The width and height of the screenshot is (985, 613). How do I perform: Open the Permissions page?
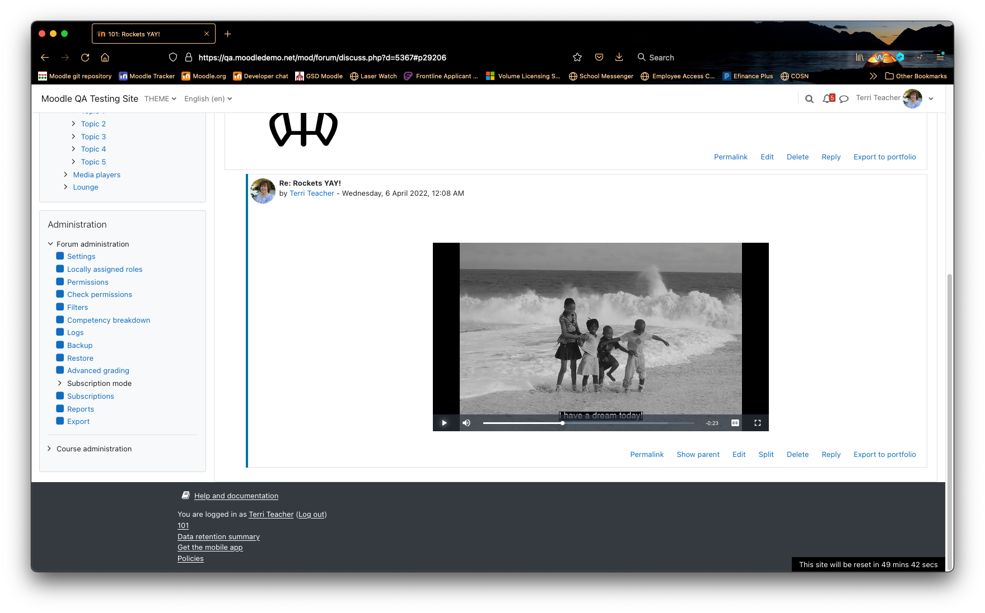(x=88, y=282)
